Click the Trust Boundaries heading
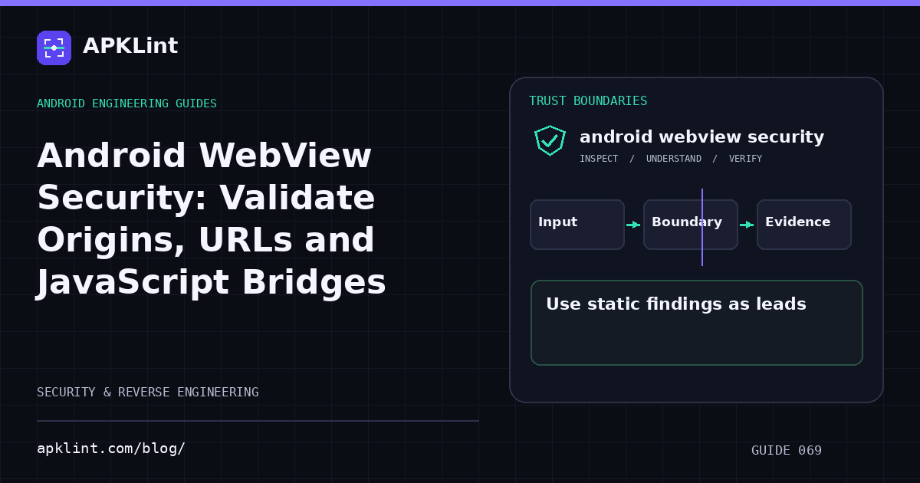Viewport: 920px width, 483px height. tap(588, 101)
